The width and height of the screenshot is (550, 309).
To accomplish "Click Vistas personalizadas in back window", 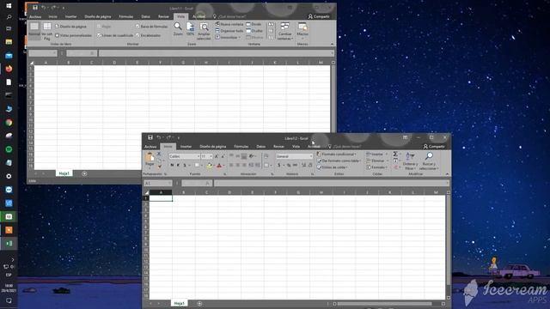I will click(73, 35).
